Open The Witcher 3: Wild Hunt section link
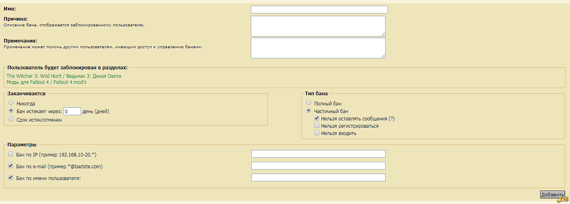The height and width of the screenshot is (204, 570). [x=64, y=76]
